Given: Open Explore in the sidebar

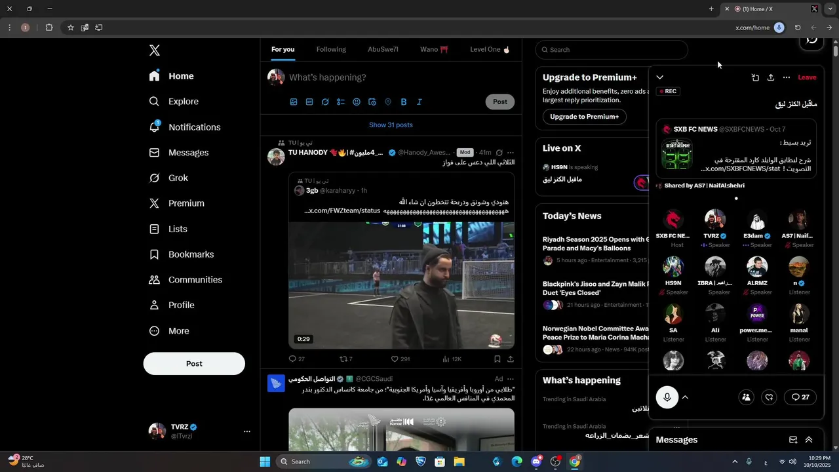Looking at the screenshot, I should click(x=174, y=102).
